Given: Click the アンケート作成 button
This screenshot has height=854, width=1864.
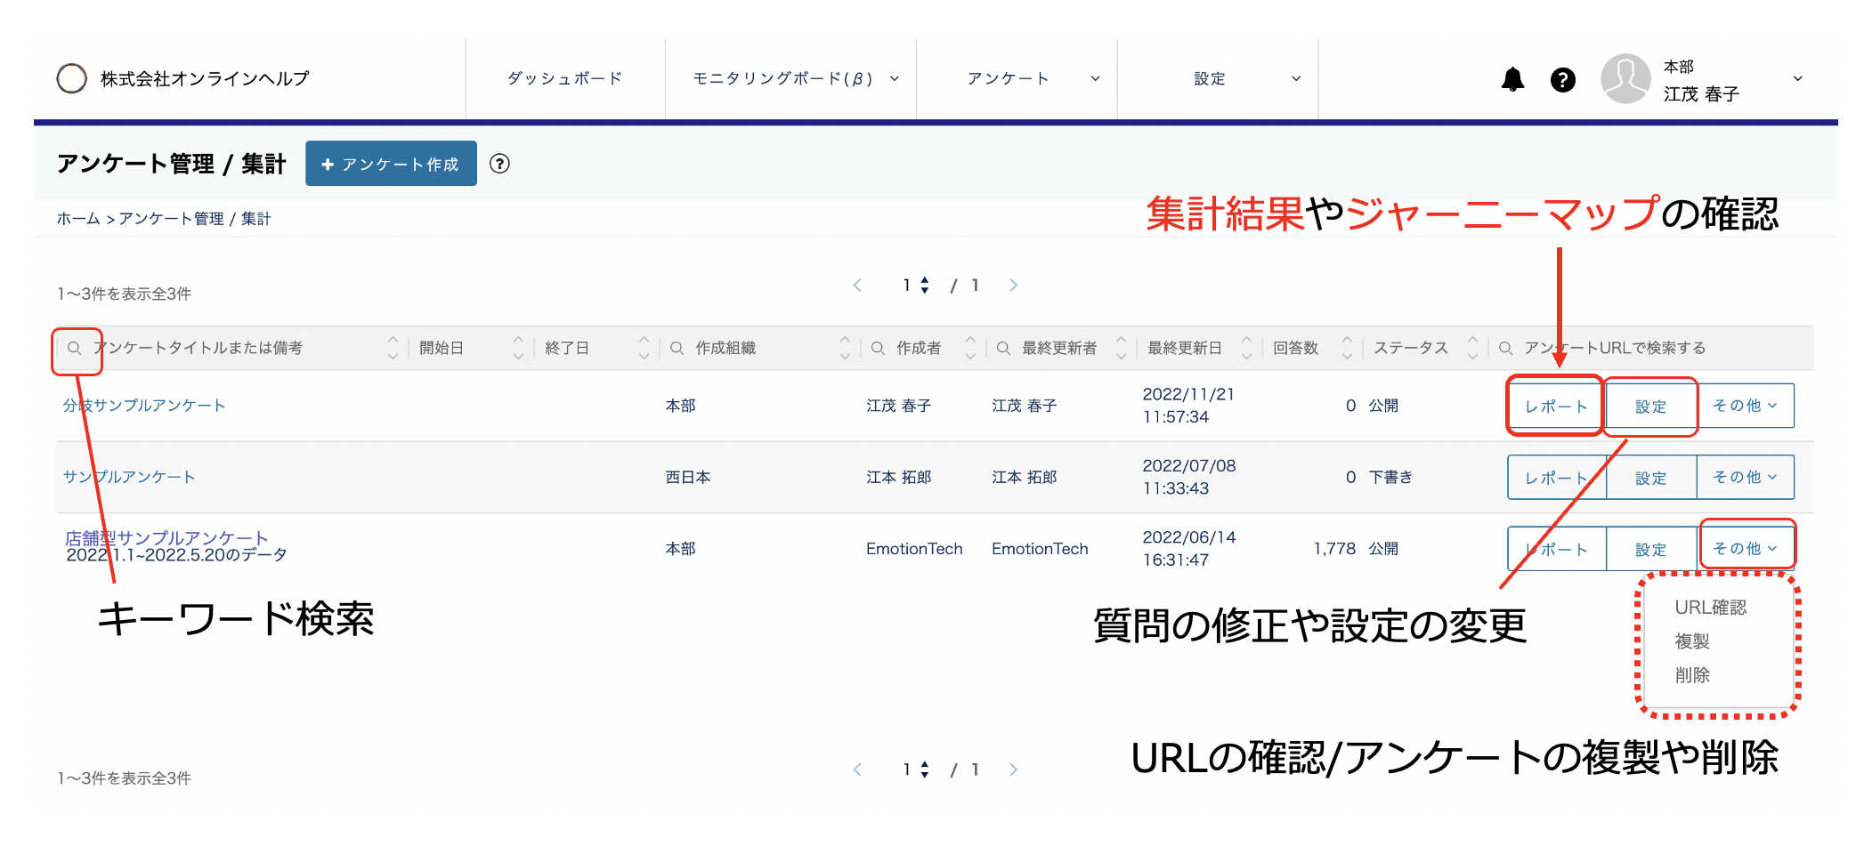Looking at the screenshot, I should click(391, 164).
